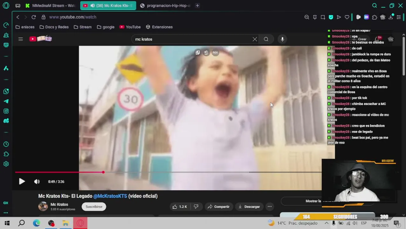406x229 pixels.
Task: Click the Suscribirse button
Action: (94, 207)
